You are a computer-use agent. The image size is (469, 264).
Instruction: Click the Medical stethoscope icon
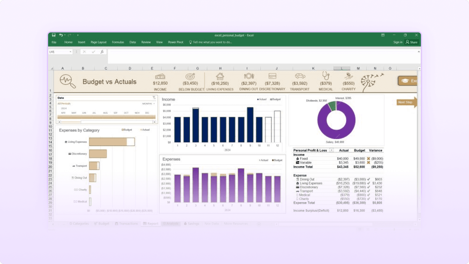click(x=326, y=76)
